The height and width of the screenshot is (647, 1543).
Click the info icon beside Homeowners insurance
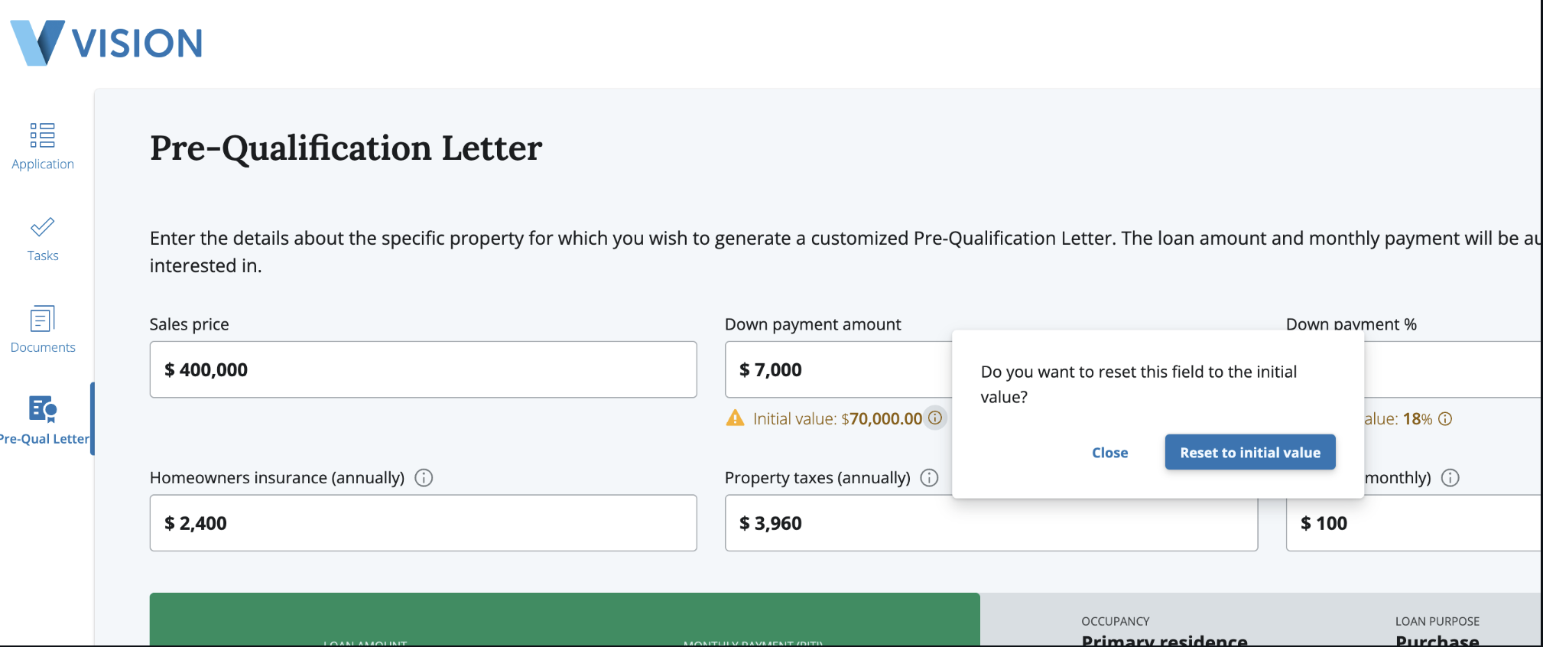pyautogui.click(x=424, y=478)
